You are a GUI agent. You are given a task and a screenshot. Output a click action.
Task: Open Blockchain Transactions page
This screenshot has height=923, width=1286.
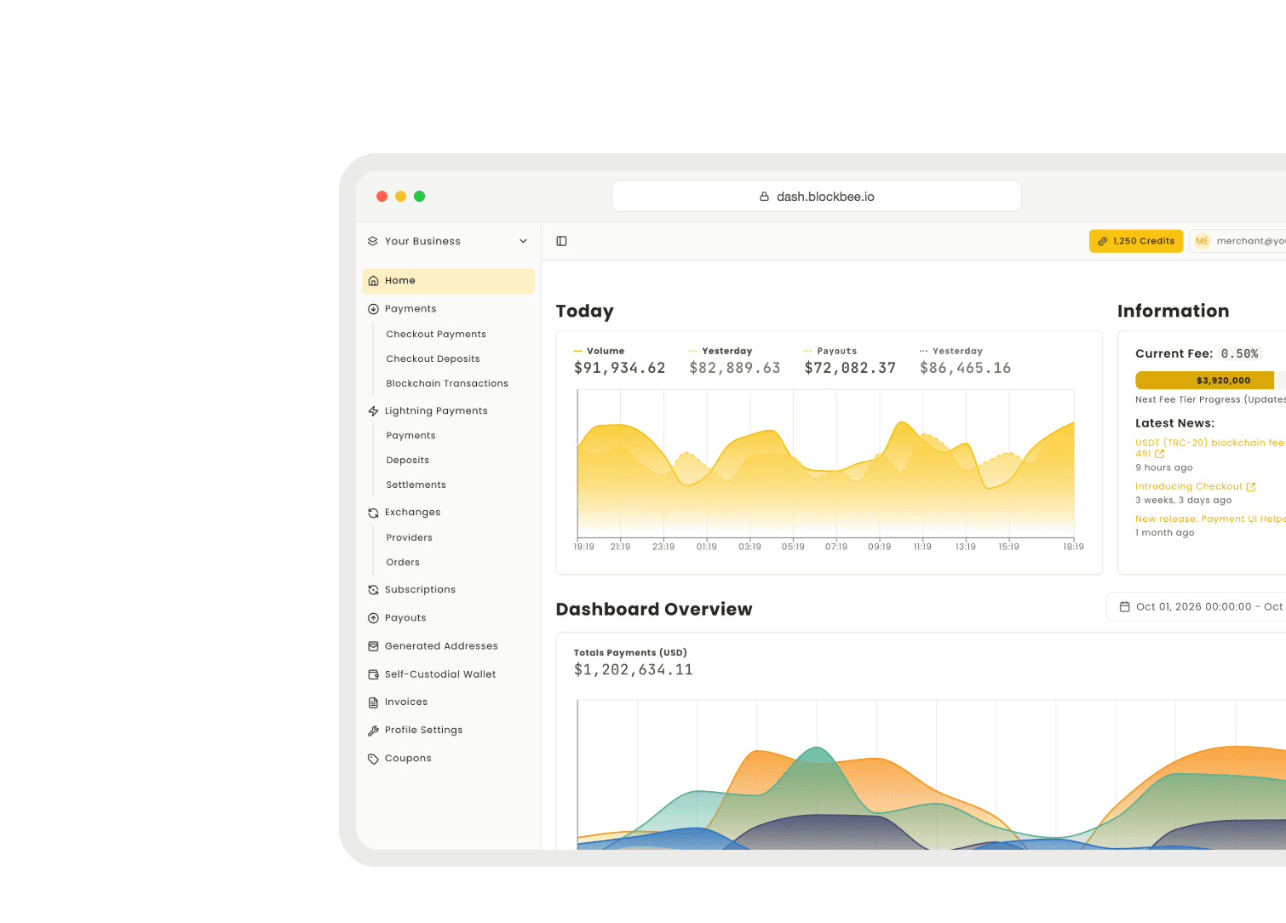pyautogui.click(x=447, y=384)
